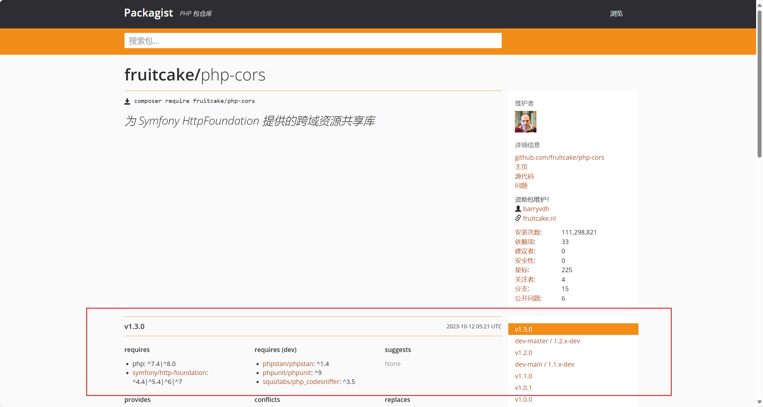
Task: Click the maintainer avatar photo
Action: (525, 122)
